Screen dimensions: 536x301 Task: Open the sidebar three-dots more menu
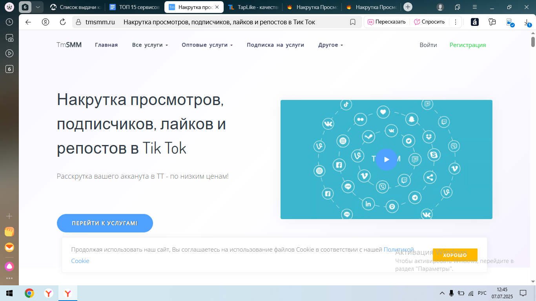[x=9, y=278]
